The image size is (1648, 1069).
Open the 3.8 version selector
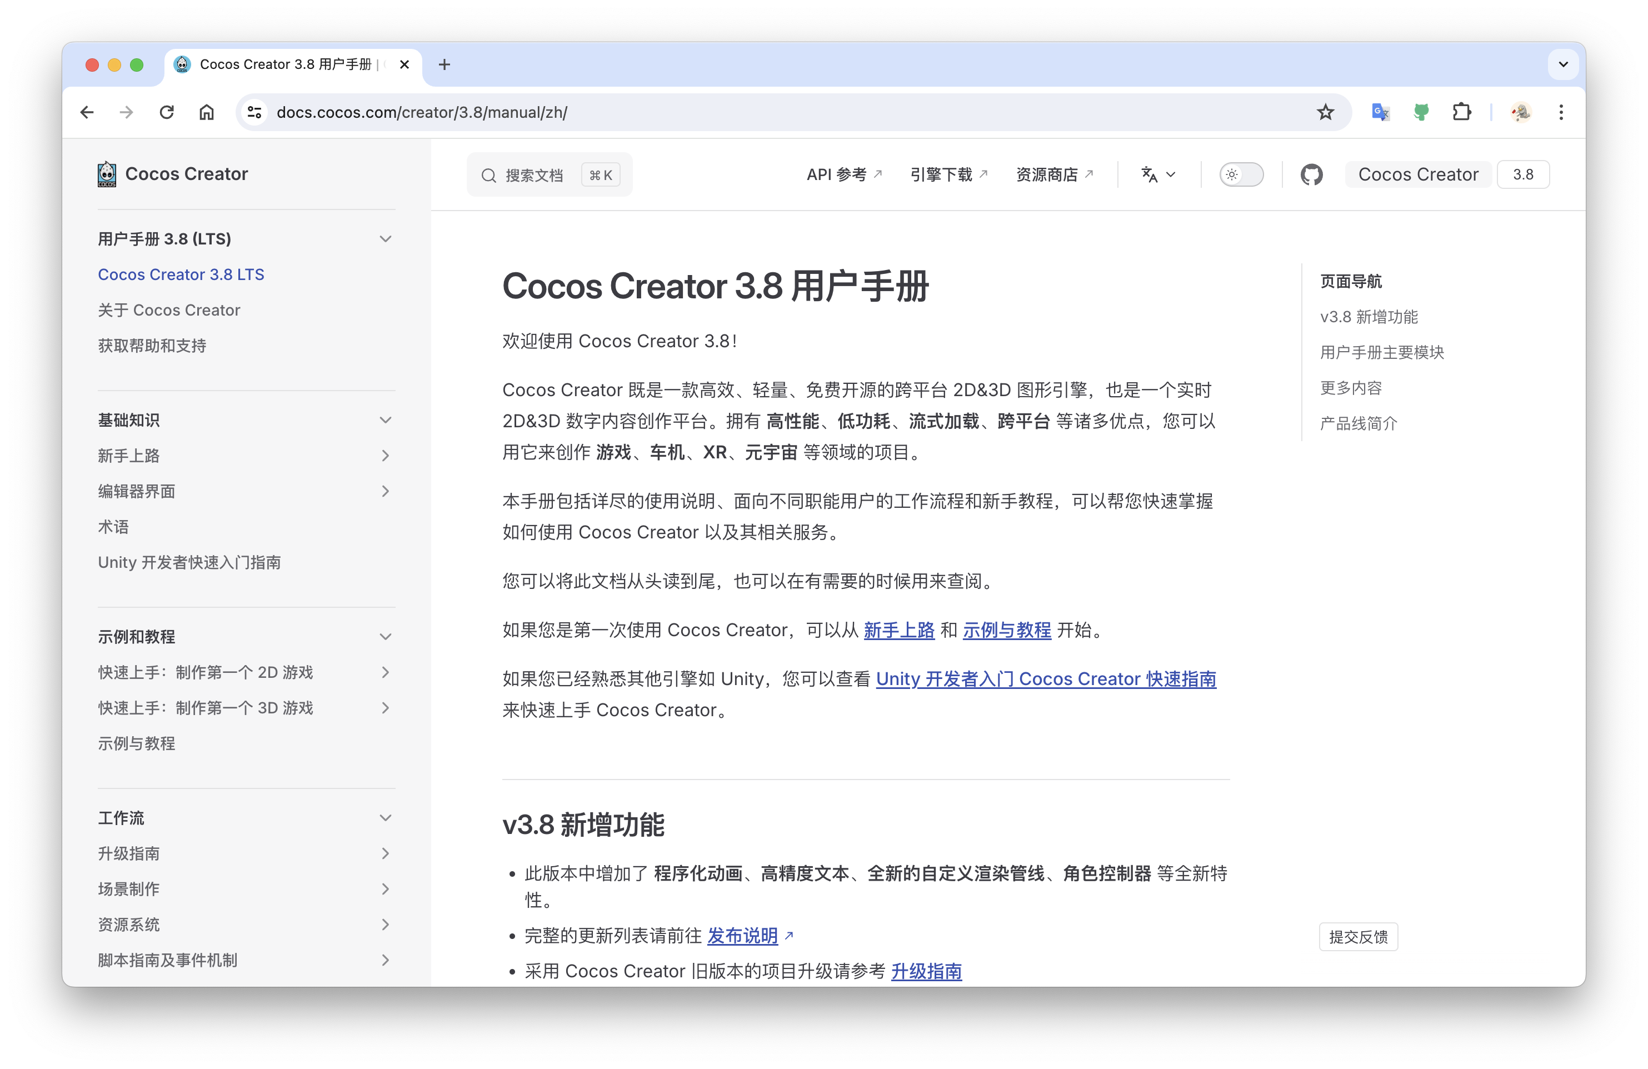[x=1522, y=174]
